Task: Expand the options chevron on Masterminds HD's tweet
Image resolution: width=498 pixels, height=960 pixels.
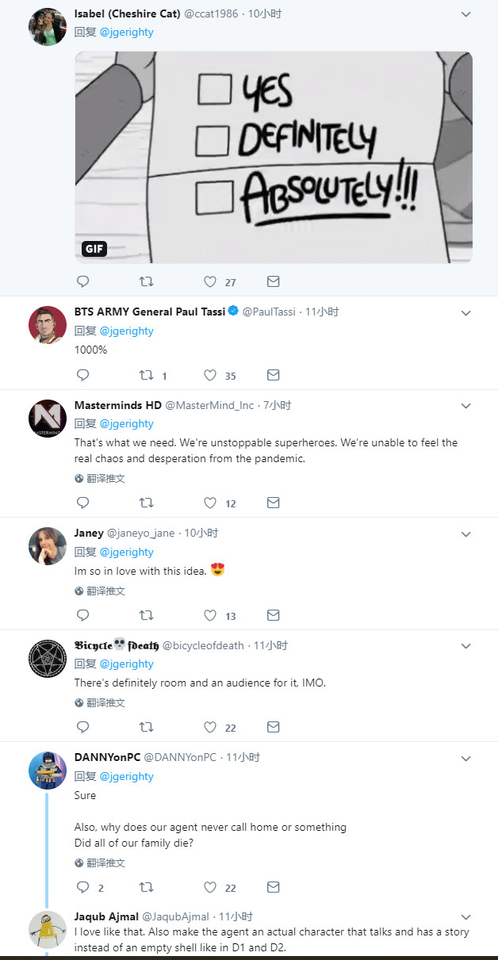Action: 466,406
